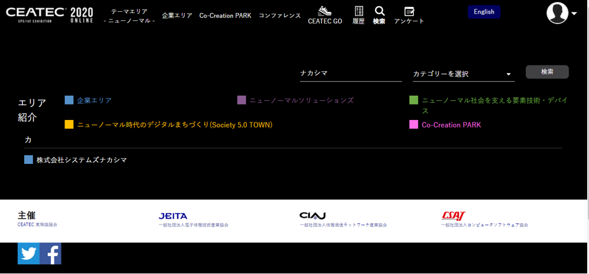Screen dimensions: 589x274
Task: Click 一般社団法人情報通信ネットワーク産業協会 text
Action: pyautogui.click(x=343, y=225)
